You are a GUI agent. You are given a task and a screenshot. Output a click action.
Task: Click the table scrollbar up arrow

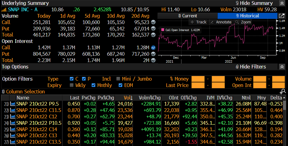285,98
